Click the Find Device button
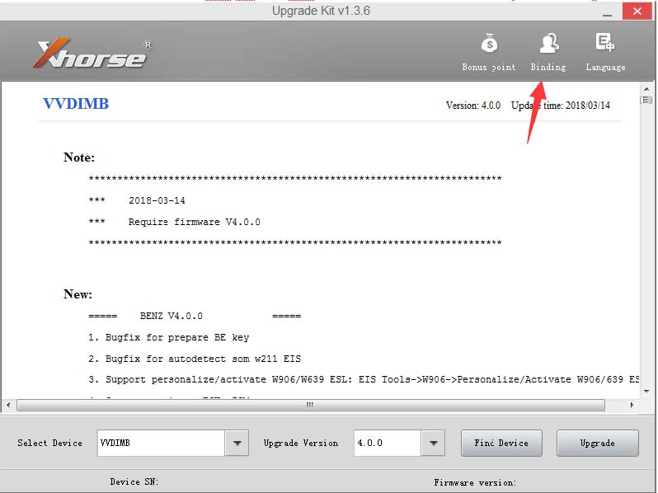The height and width of the screenshot is (493, 658). pos(501,443)
